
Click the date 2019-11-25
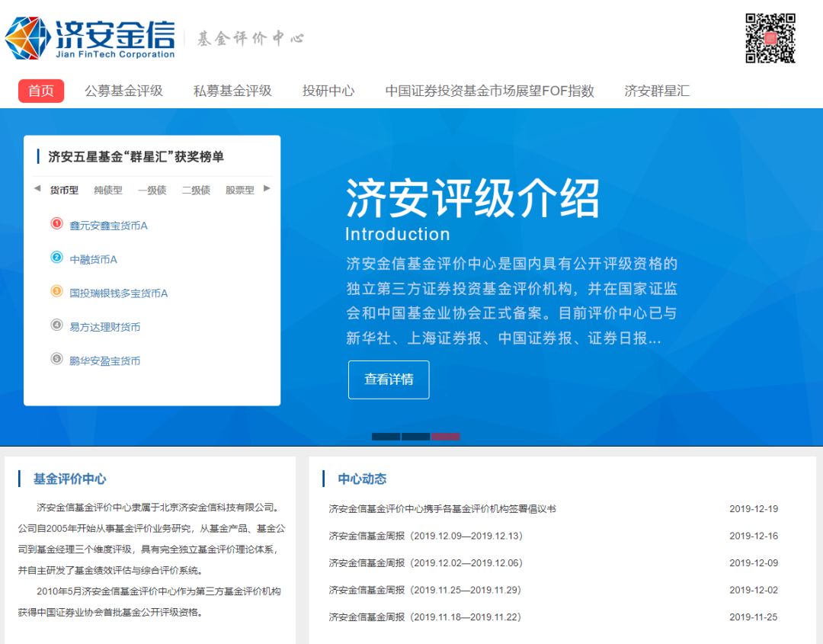tap(754, 617)
